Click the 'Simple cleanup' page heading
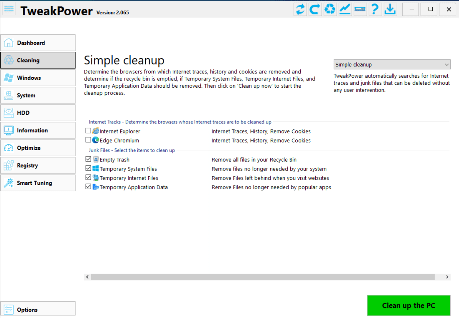The width and height of the screenshot is (459, 318). [x=124, y=60]
